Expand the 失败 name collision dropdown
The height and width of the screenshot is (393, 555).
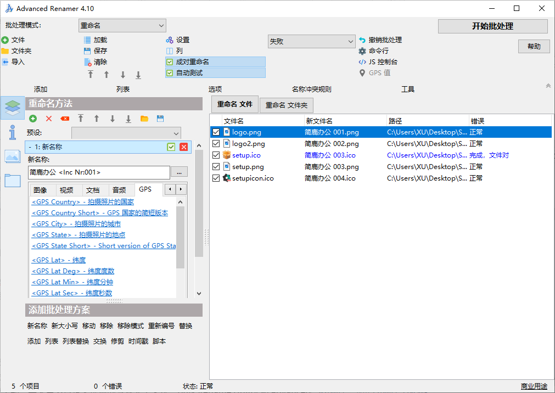point(311,42)
